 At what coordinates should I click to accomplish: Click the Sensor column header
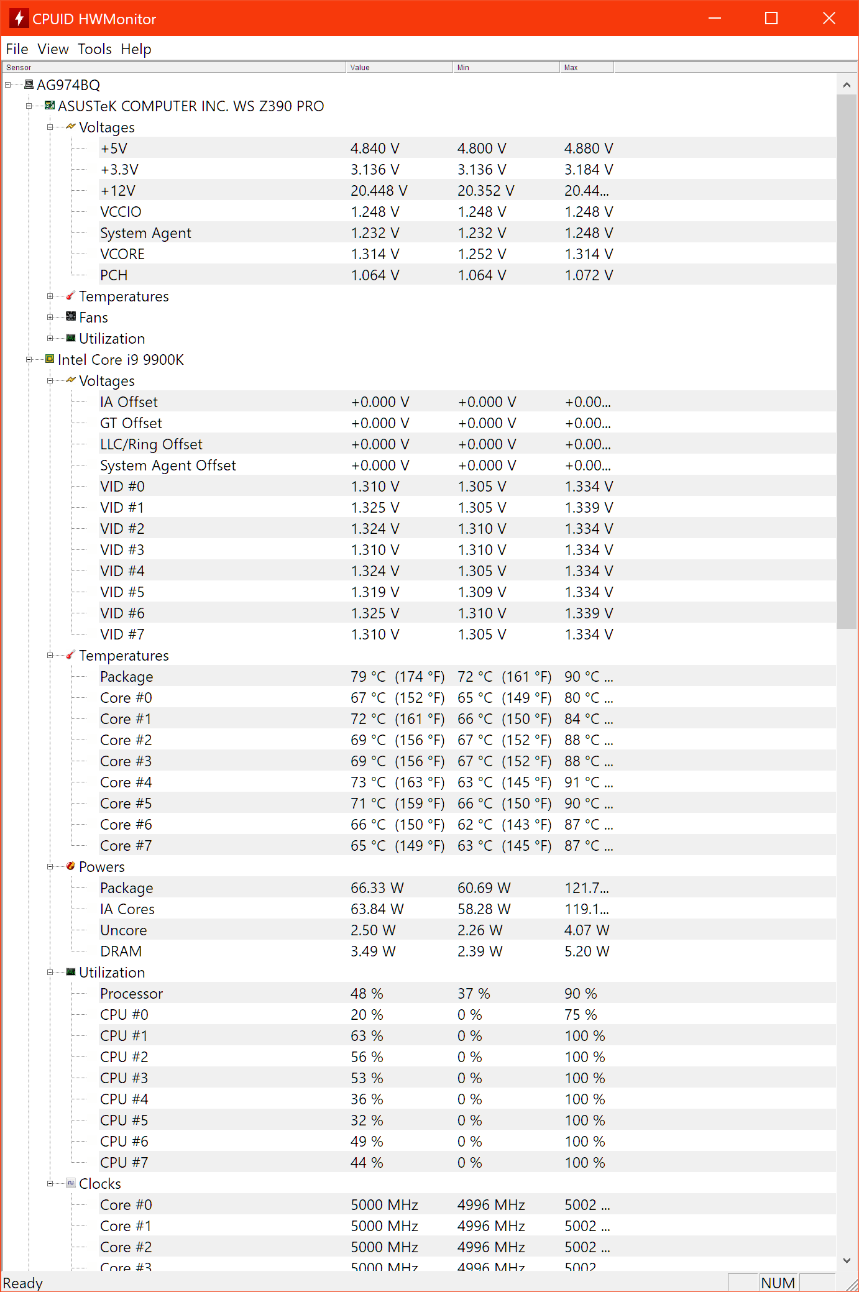point(174,67)
